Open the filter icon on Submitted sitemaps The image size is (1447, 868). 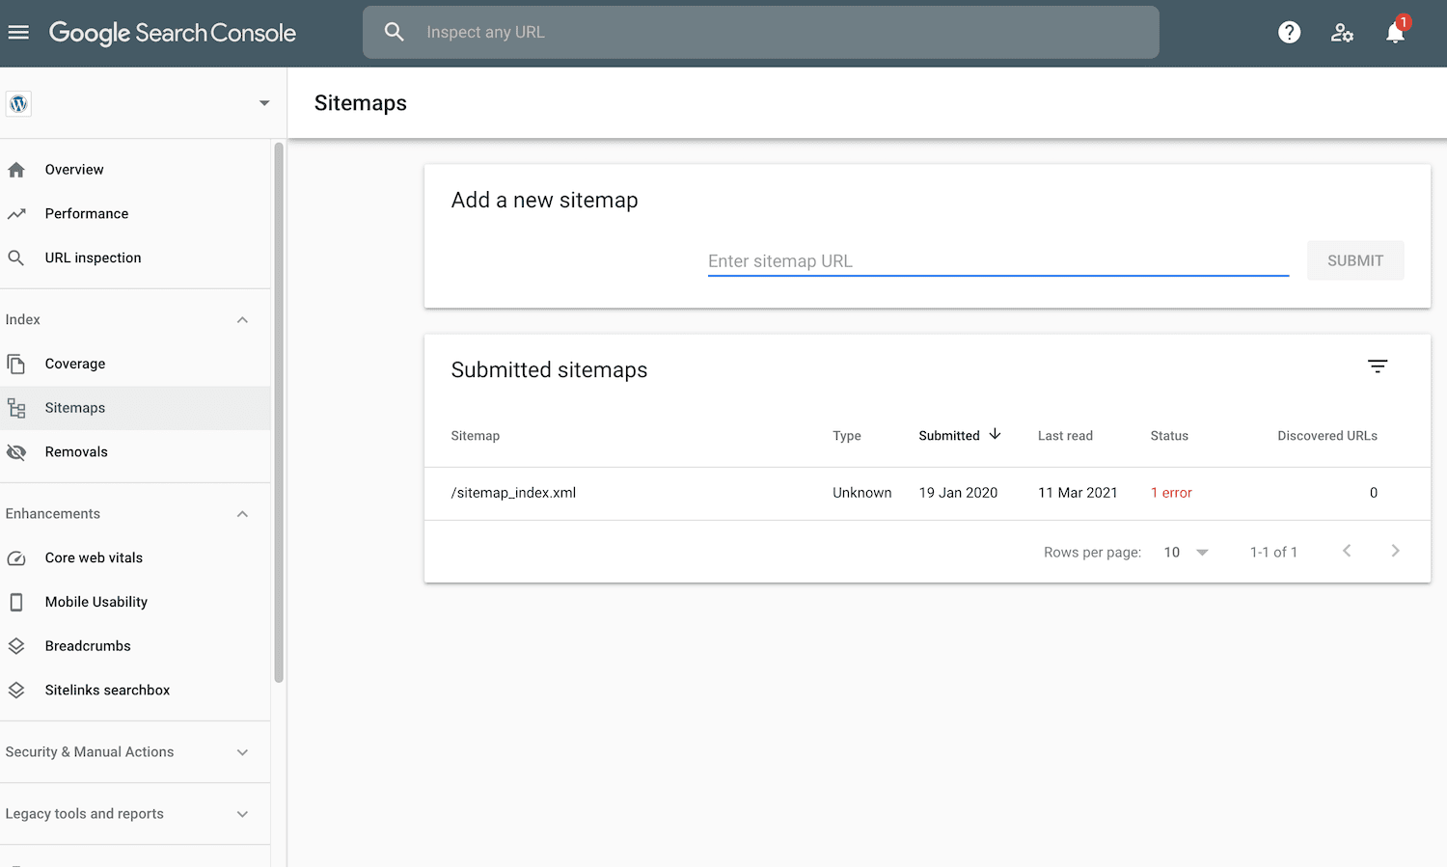tap(1377, 366)
